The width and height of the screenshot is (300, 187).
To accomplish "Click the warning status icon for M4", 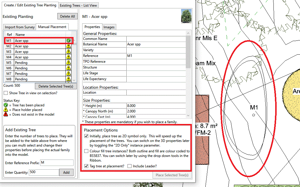I will (68, 57).
